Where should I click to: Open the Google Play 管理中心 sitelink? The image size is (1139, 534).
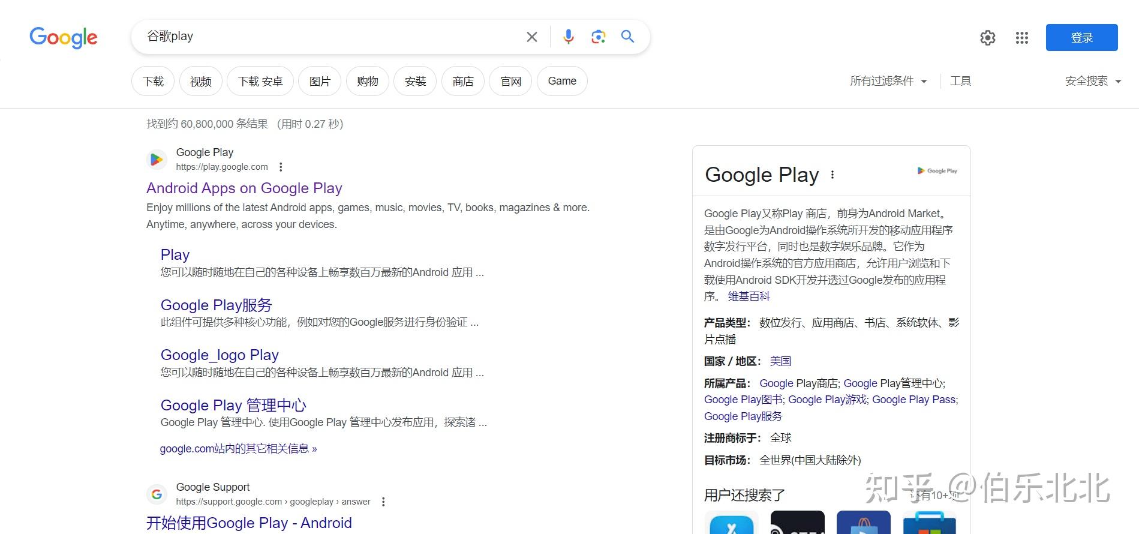coord(233,405)
